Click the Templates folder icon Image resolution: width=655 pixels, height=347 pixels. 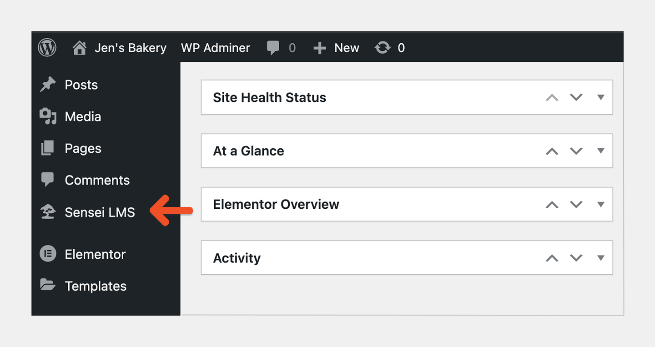tap(47, 285)
